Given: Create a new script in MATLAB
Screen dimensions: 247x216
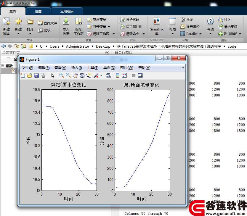Looking at the screenshot, I should pos(7,26).
